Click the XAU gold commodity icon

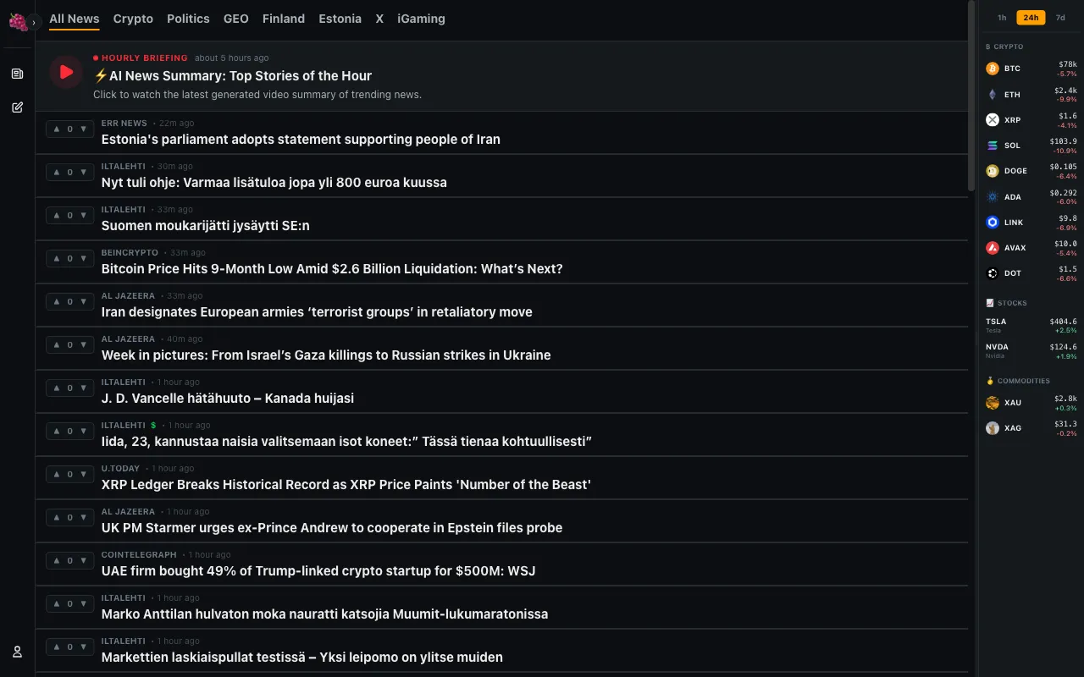click(993, 403)
